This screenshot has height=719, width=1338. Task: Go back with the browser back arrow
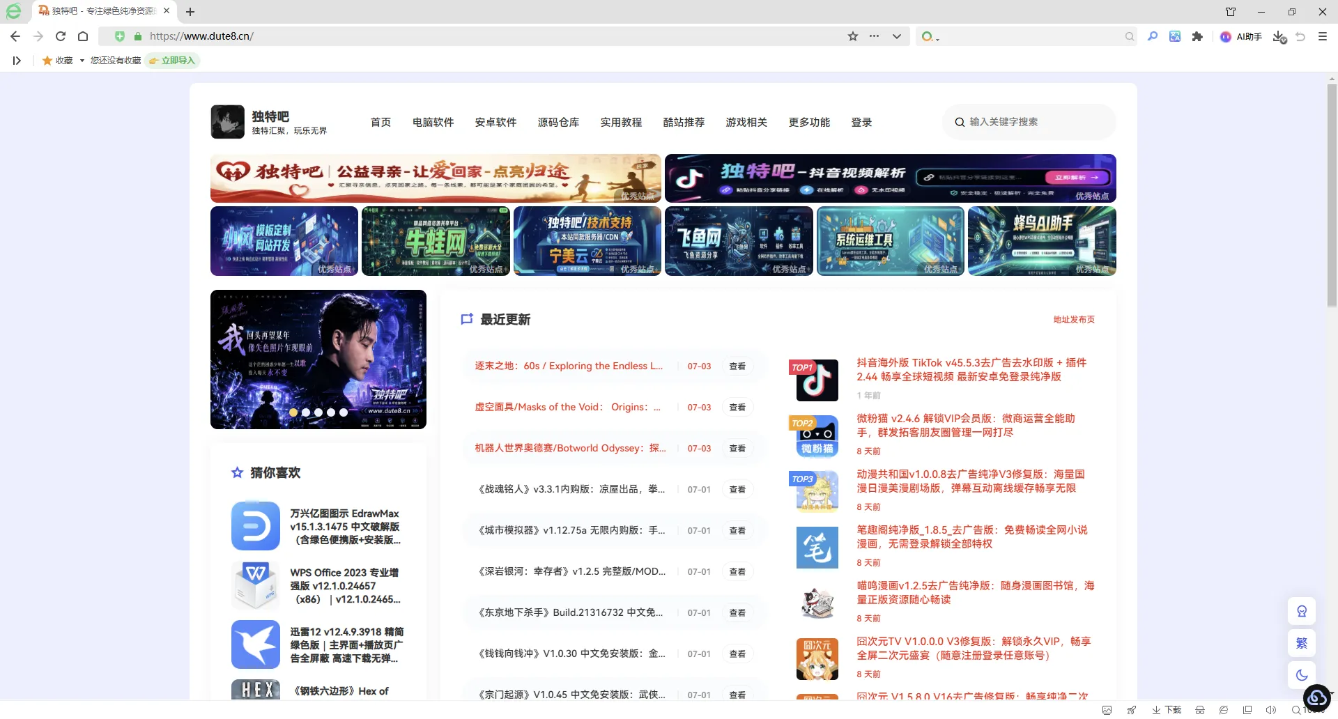pyautogui.click(x=15, y=36)
